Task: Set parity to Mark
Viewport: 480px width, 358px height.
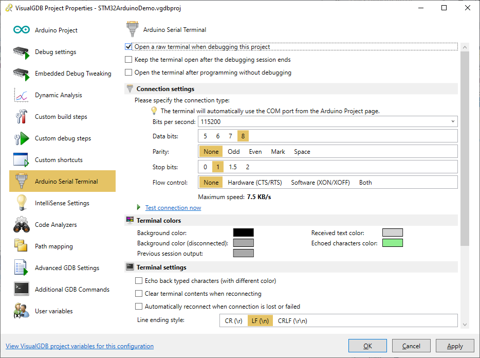Action: coord(278,152)
